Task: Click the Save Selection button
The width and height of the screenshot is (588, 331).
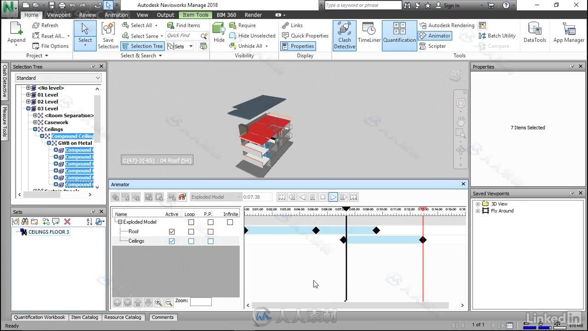Action: coord(108,35)
